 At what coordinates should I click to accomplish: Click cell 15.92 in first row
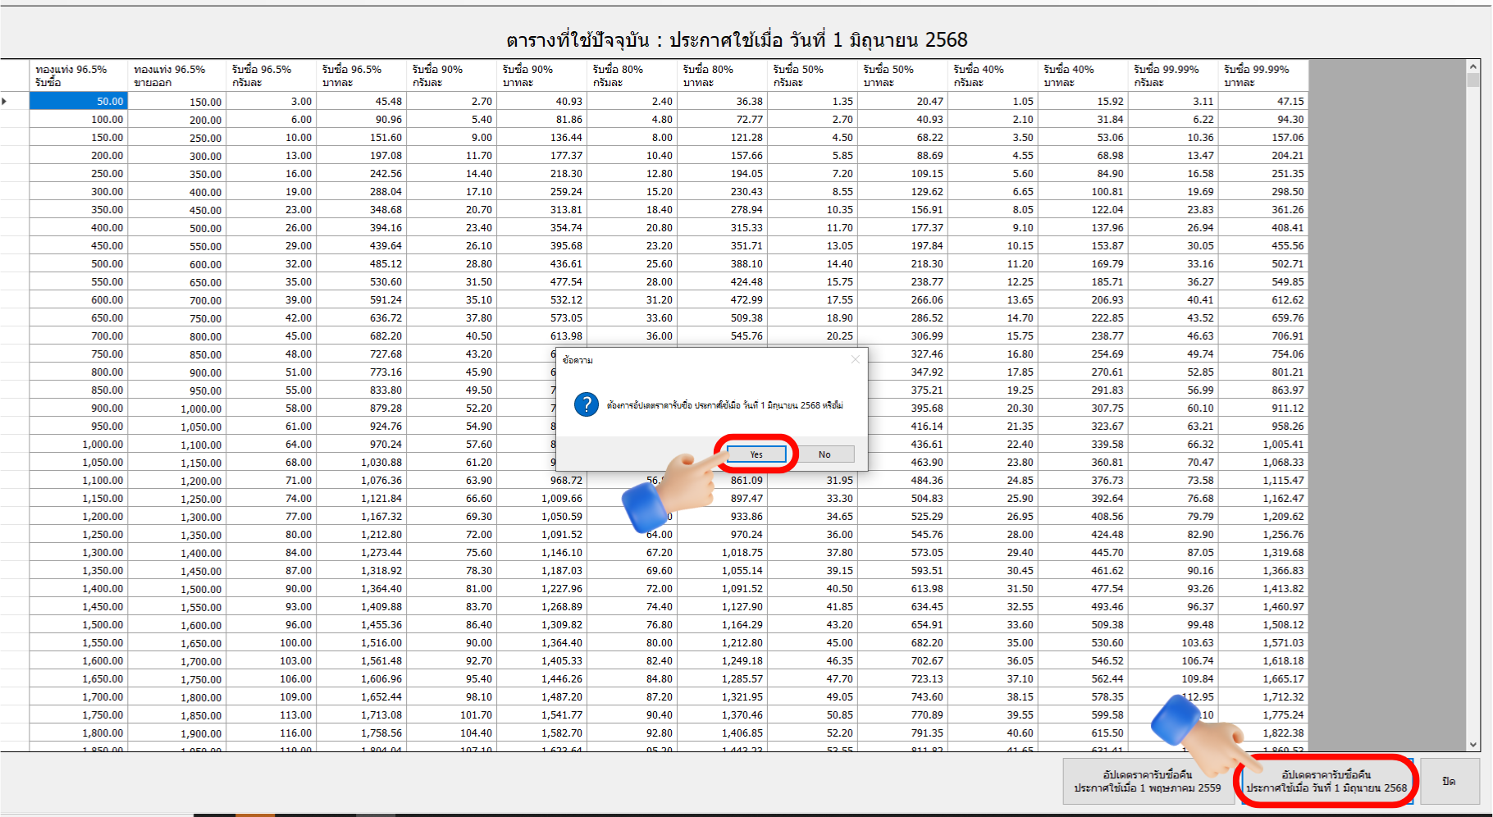coord(1084,101)
